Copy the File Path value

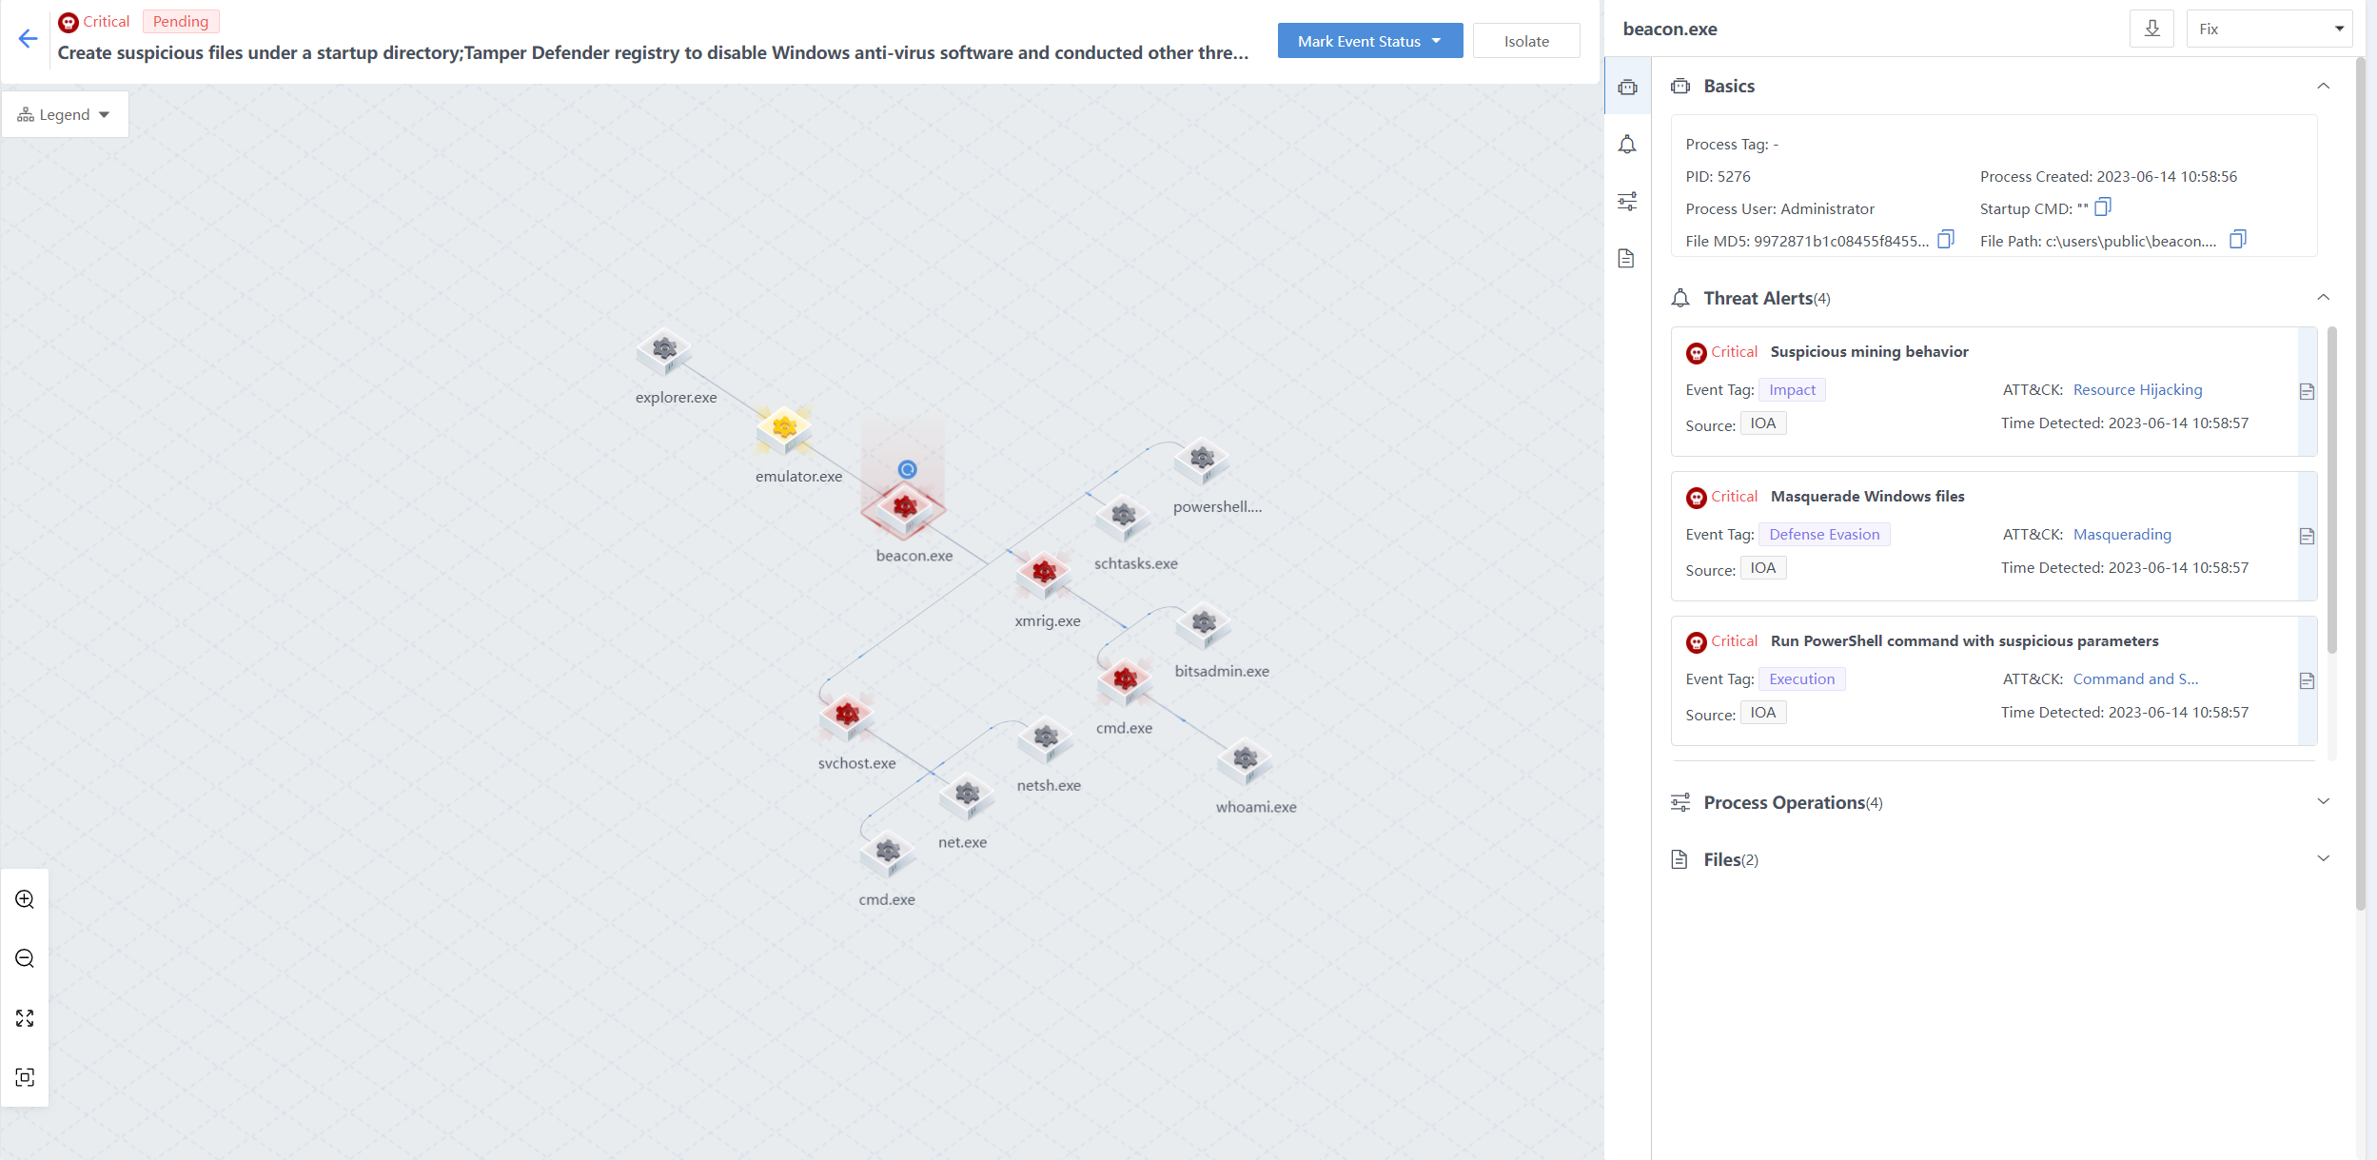pyautogui.click(x=2238, y=240)
